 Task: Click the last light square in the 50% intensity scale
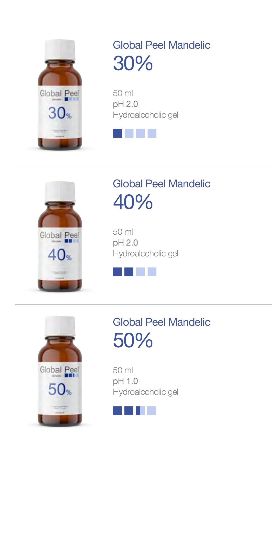click(x=152, y=411)
